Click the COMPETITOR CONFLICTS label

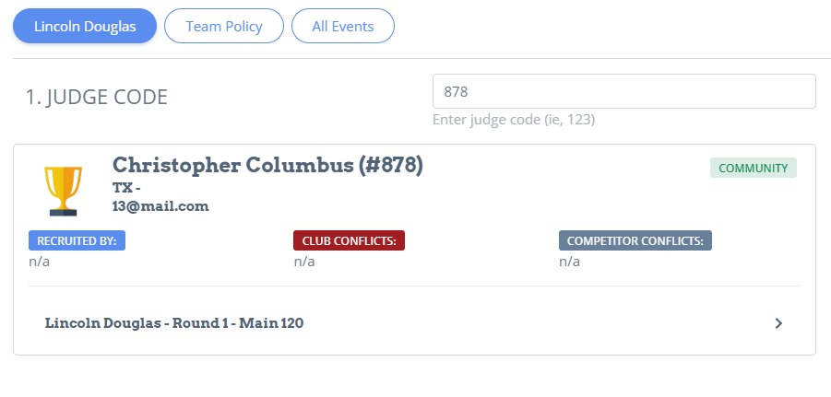pos(635,240)
